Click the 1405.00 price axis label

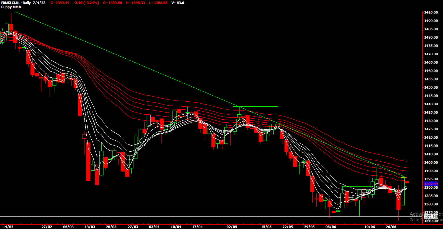click(x=431, y=162)
